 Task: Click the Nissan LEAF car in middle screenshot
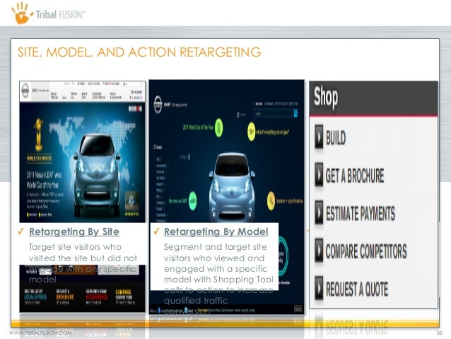coord(232,188)
